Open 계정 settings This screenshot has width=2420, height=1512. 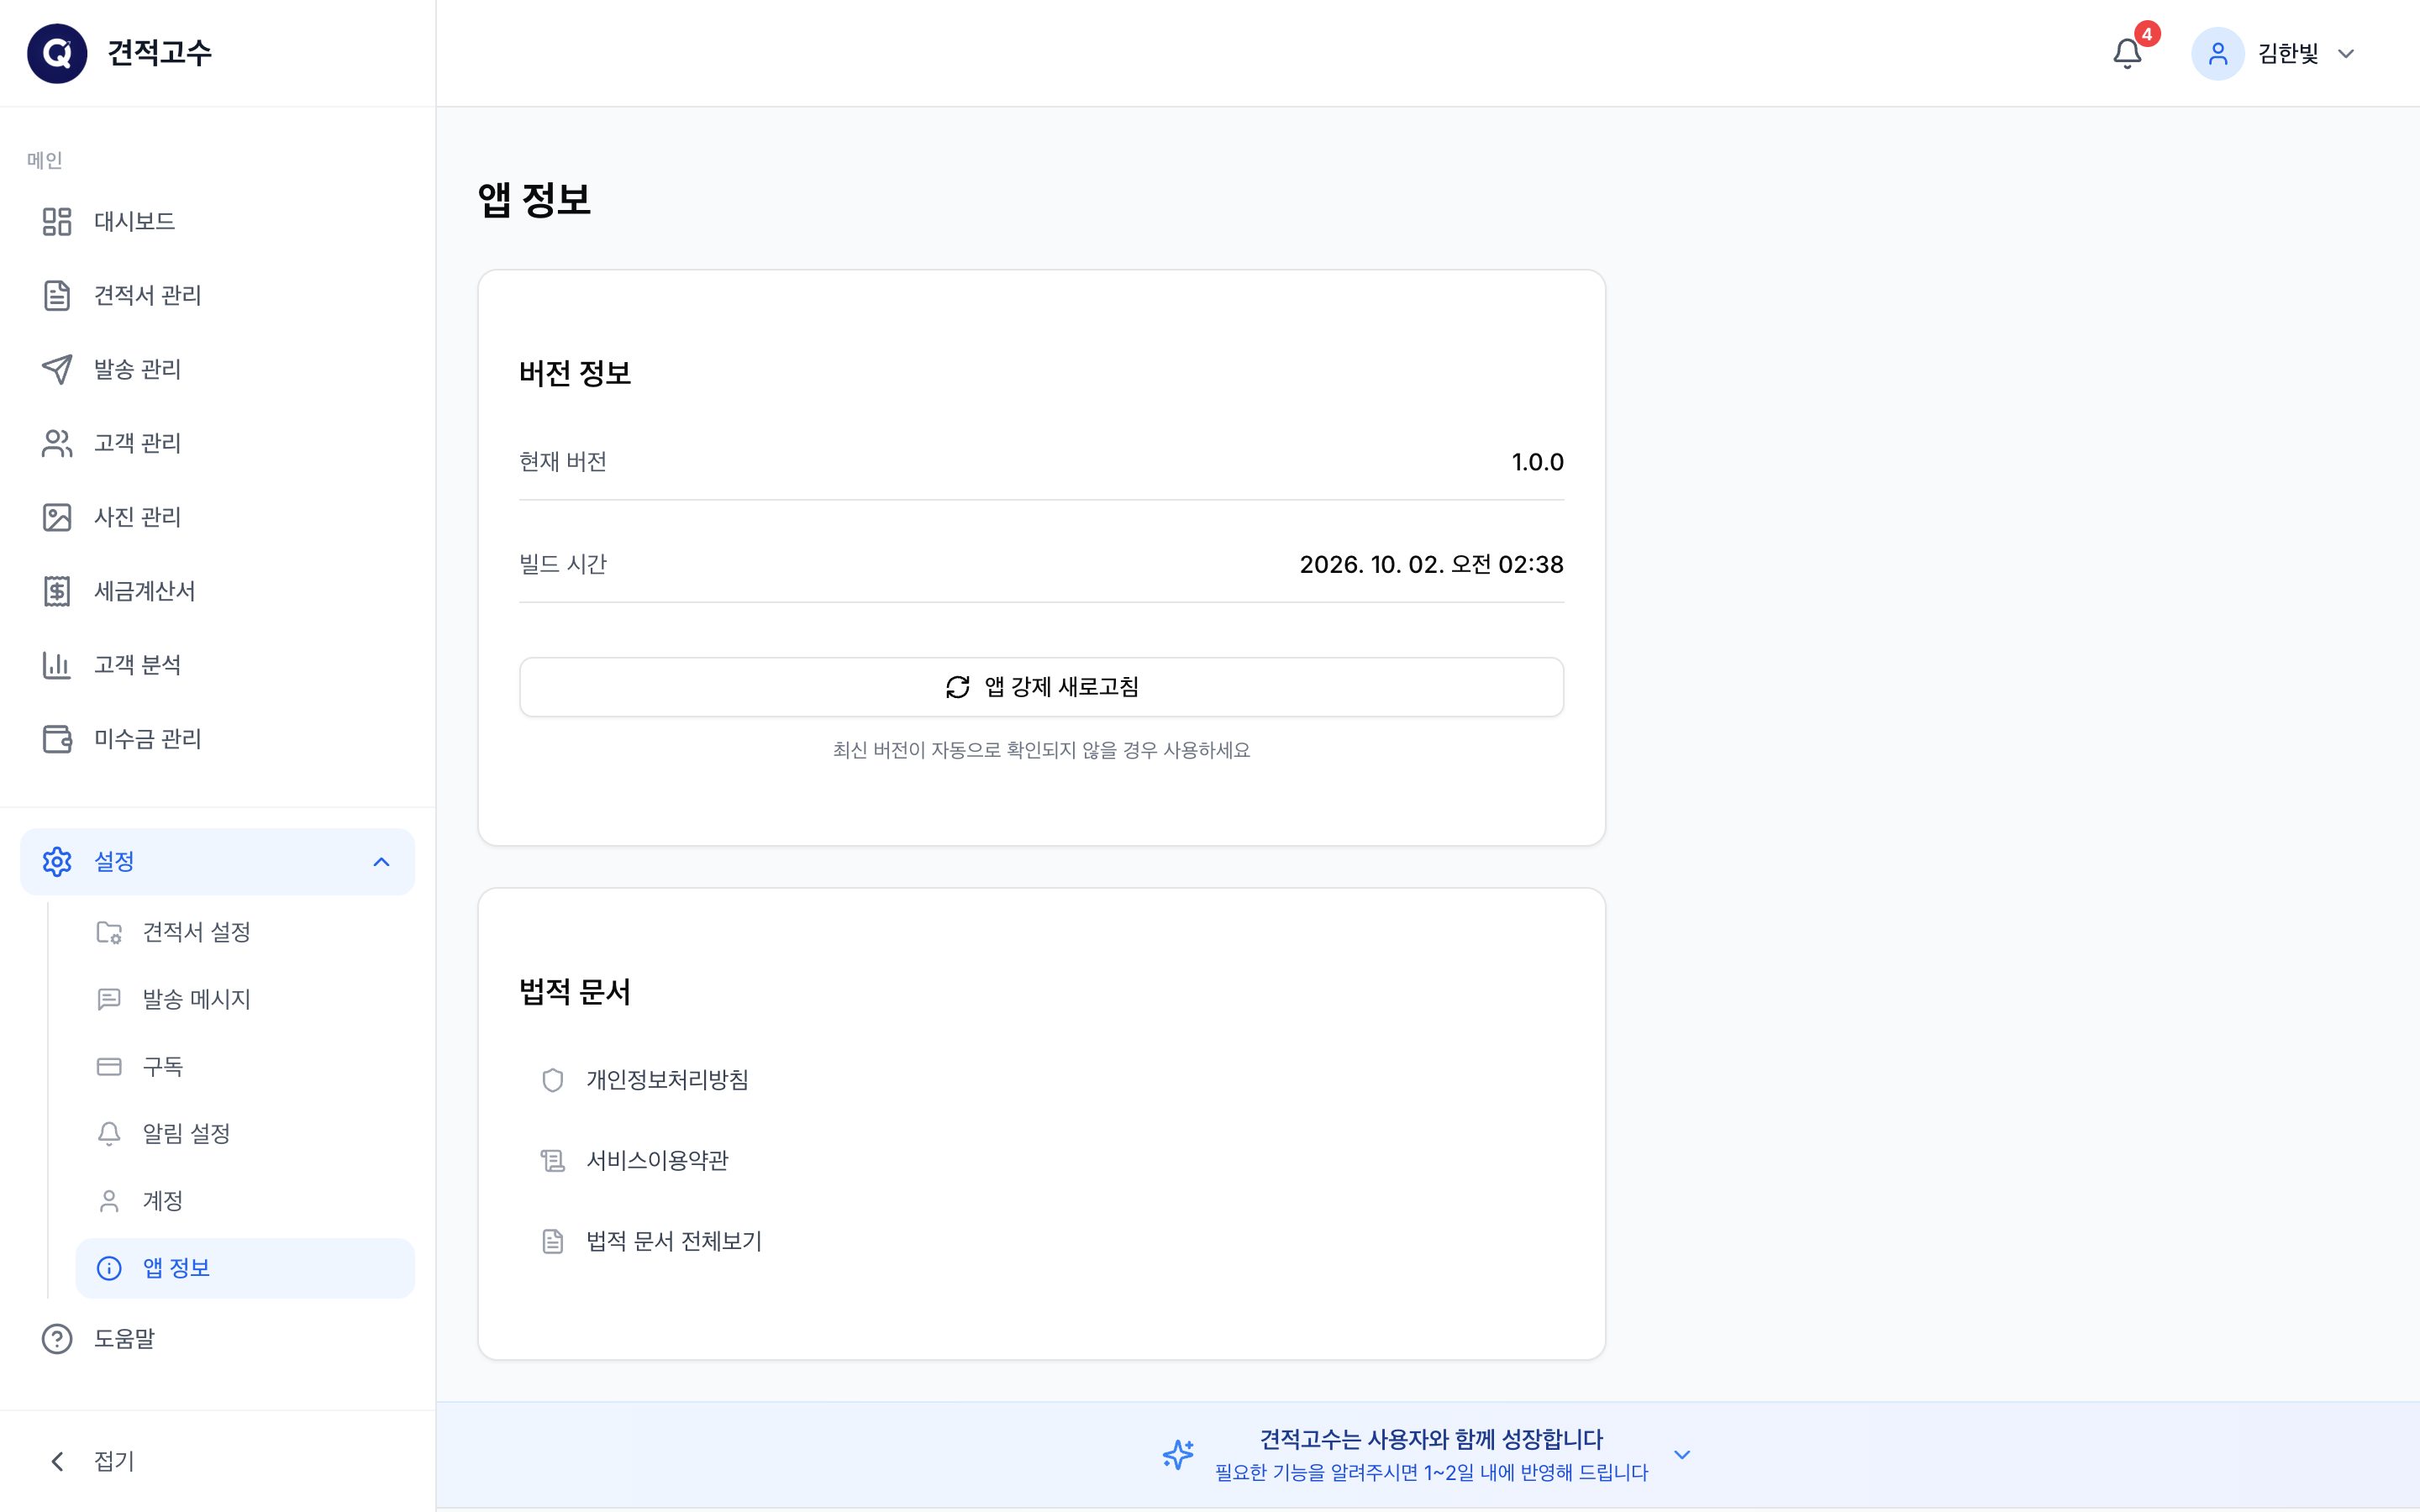[x=245, y=1200]
